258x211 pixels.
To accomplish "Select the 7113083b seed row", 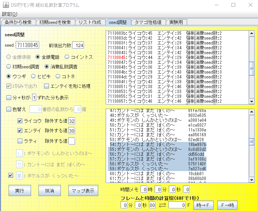I will click(x=165, y=33).
